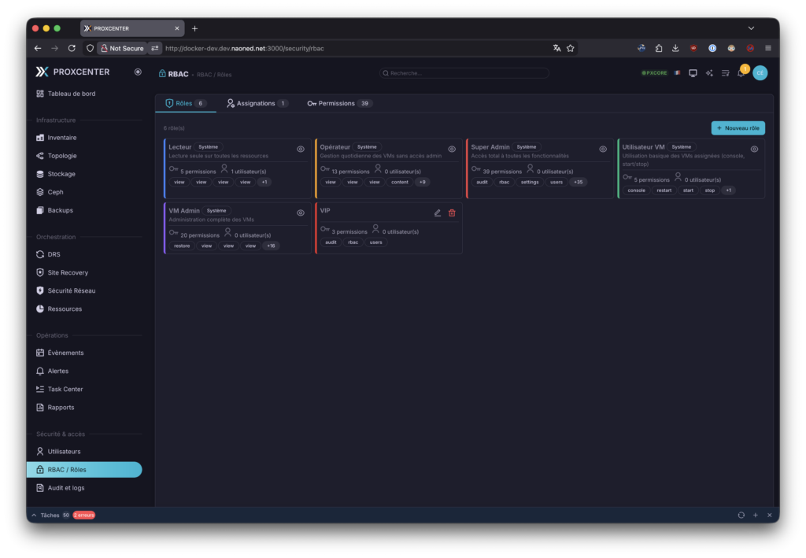The width and height of the screenshot is (806, 558).
Task: Edit the VIP role with pencil icon
Action: pyautogui.click(x=438, y=212)
